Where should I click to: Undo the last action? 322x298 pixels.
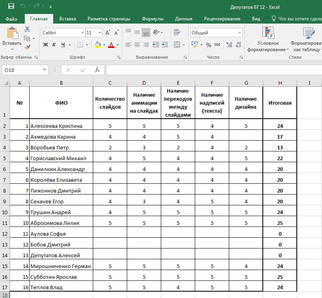tap(23, 6)
